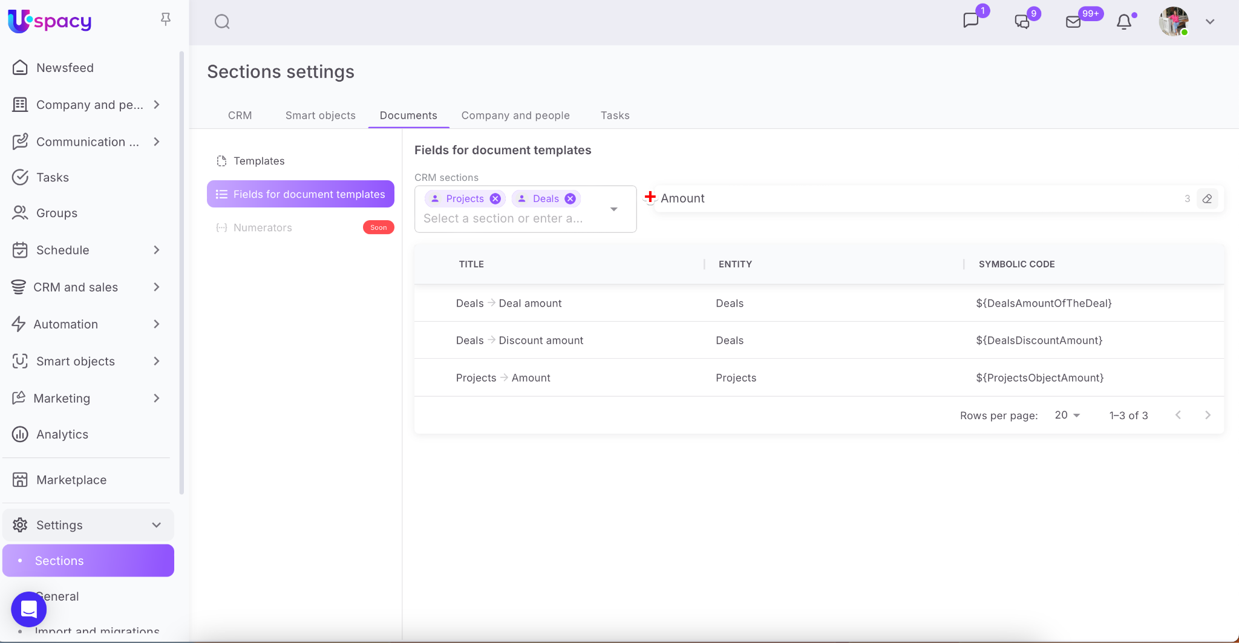The height and width of the screenshot is (643, 1239).
Task: Open the rows per page dropdown
Action: tap(1067, 415)
